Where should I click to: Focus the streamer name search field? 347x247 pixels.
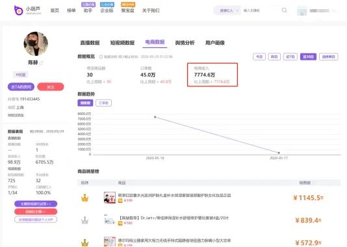[261, 10]
